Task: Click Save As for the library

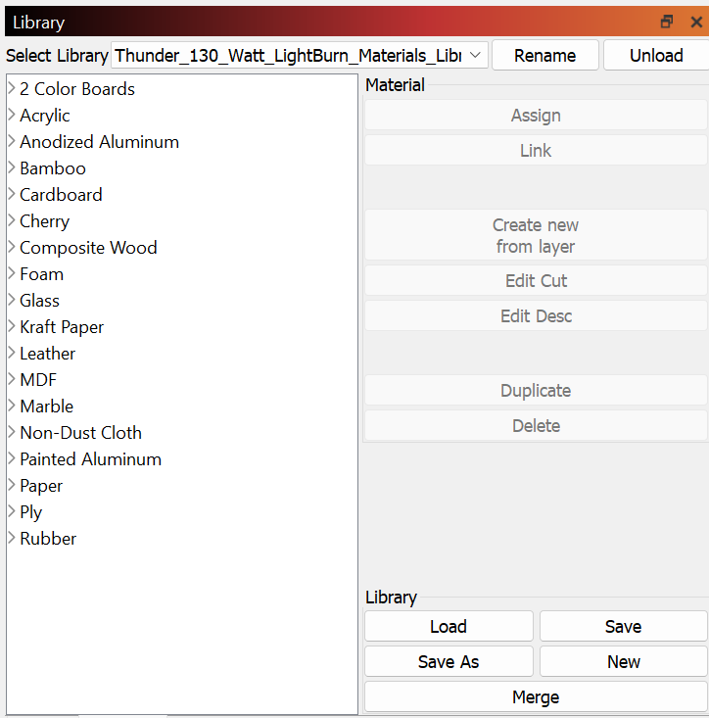Action: point(449,662)
